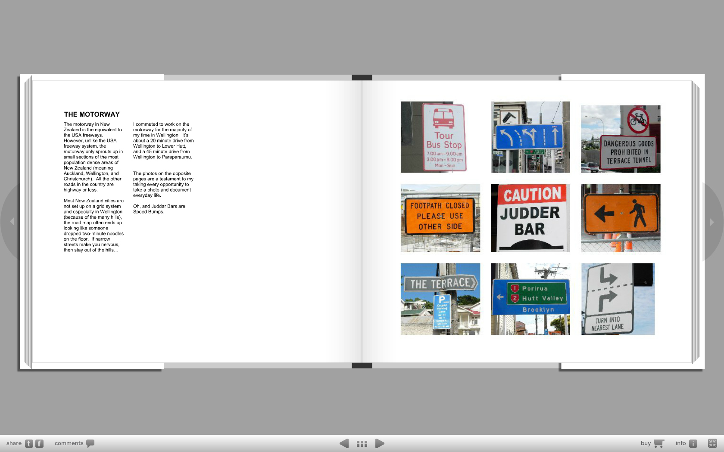Click the buy shopping cart icon
This screenshot has width=724, height=452.
coord(658,443)
